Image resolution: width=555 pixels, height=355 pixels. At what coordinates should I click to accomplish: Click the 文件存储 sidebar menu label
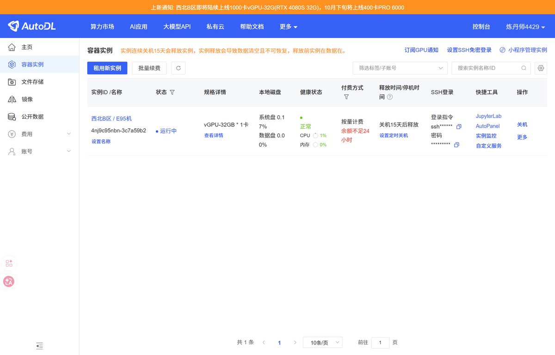pos(32,82)
